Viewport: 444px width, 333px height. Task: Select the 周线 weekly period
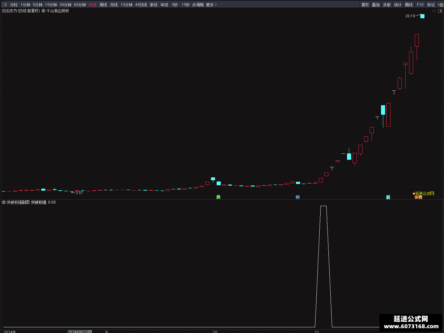tap(103, 5)
